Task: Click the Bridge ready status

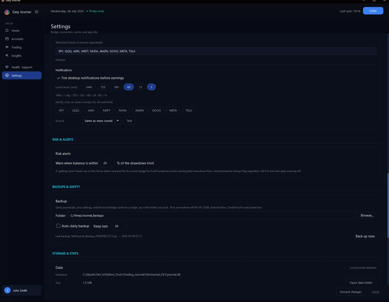Action: pos(95,11)
